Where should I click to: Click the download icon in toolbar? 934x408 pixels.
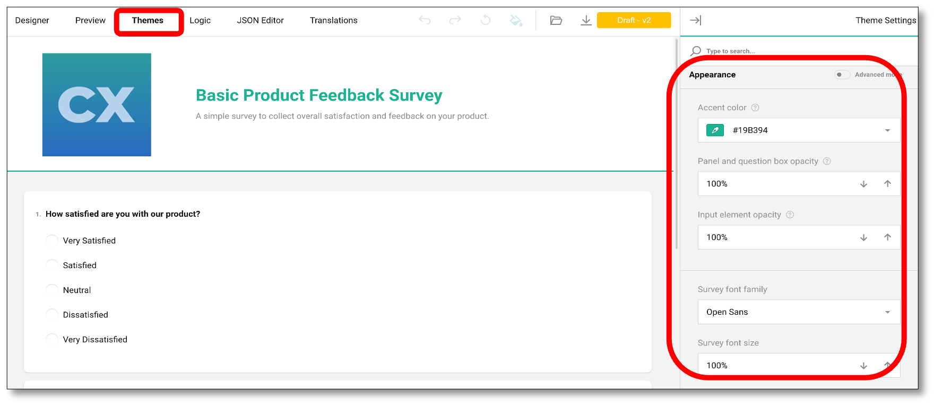point(586,20)
